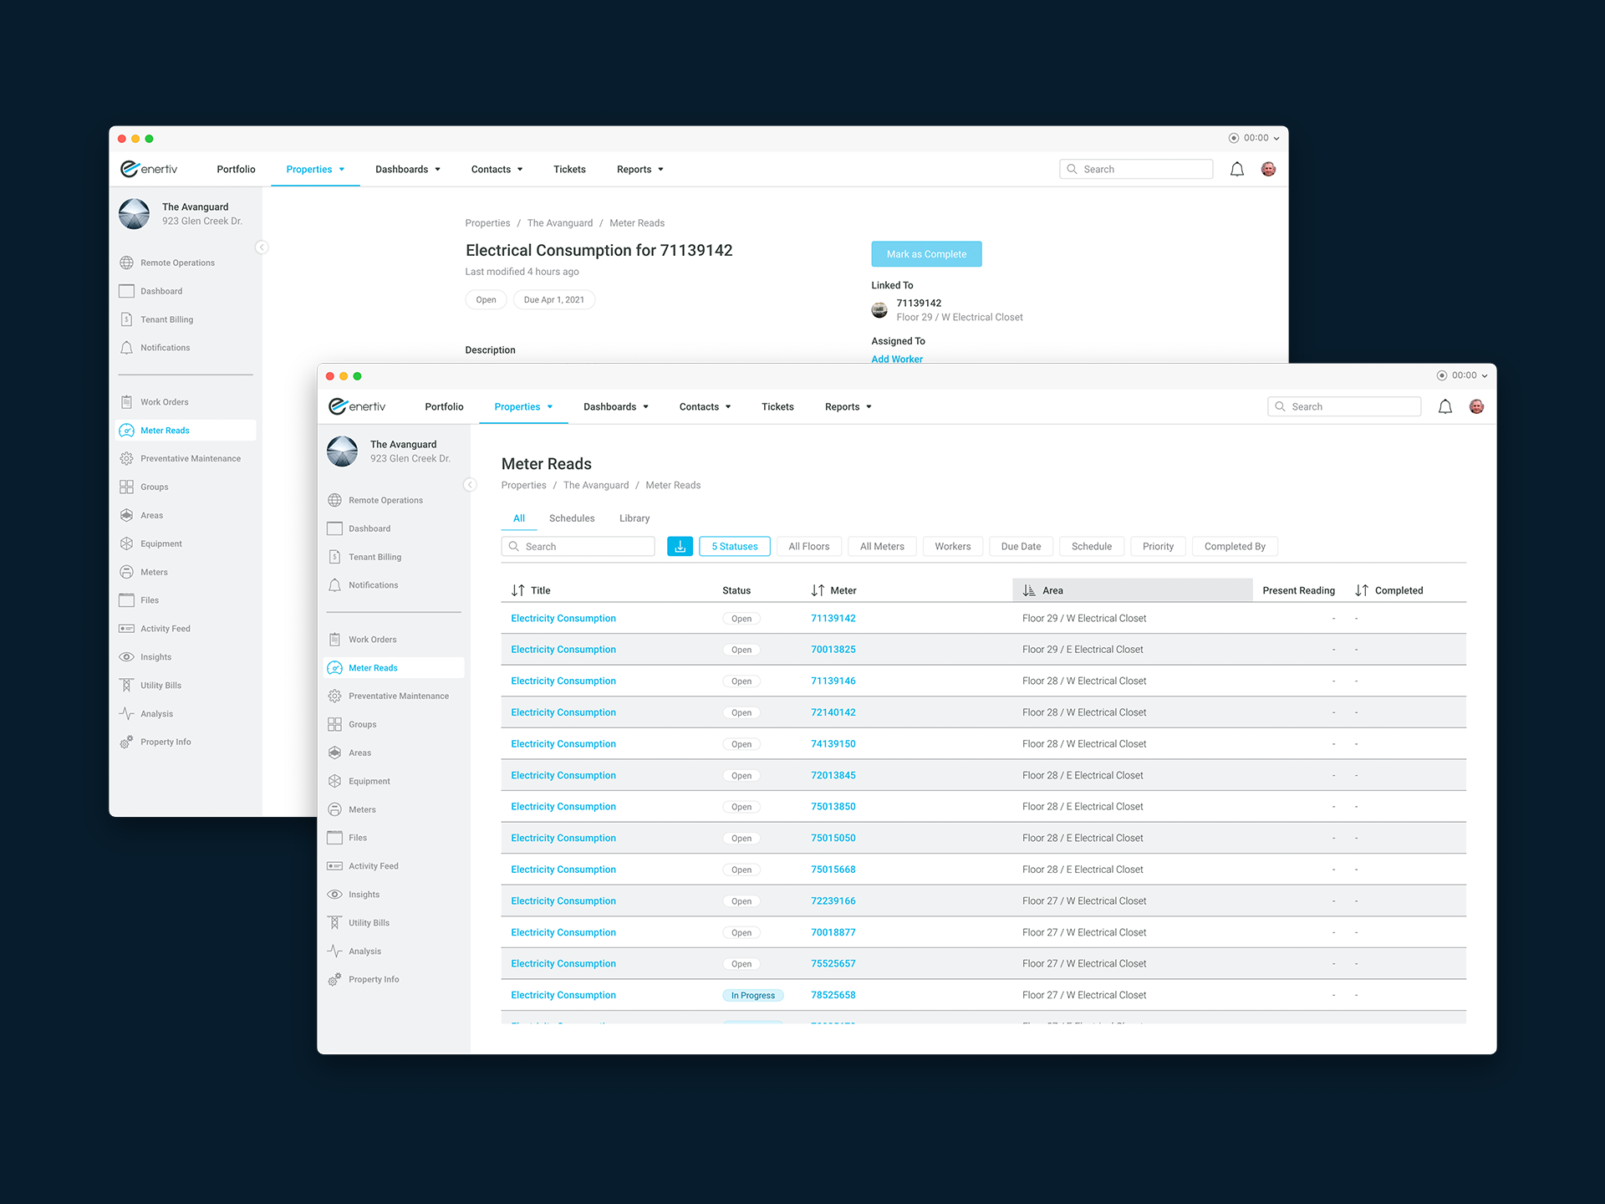The image size is (1605, 1204).
Task: Expand the Dashboards dropdown in front window
Action: coord(616,406)
